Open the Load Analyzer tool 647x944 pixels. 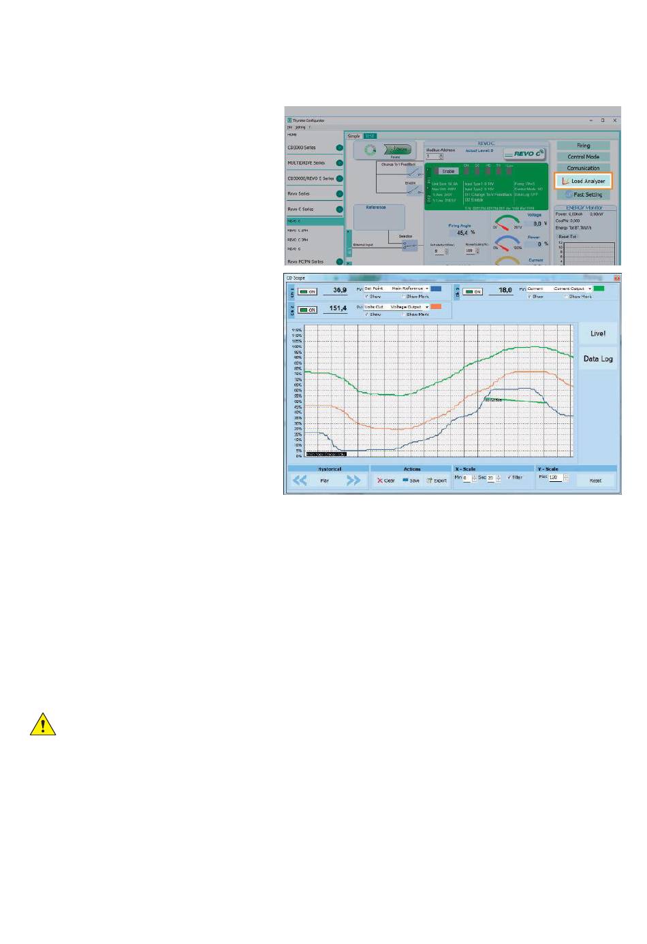click(584, 181)
